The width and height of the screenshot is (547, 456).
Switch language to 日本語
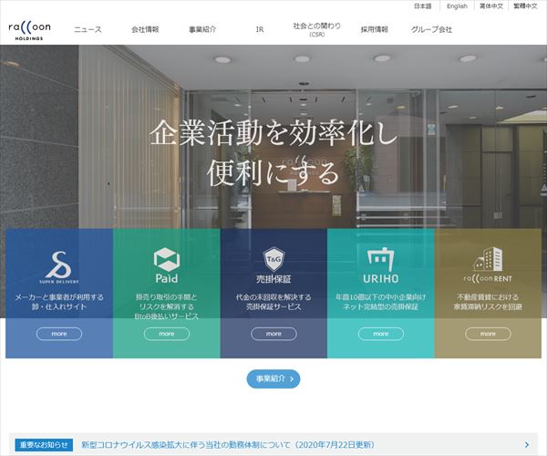coord(422,6)
